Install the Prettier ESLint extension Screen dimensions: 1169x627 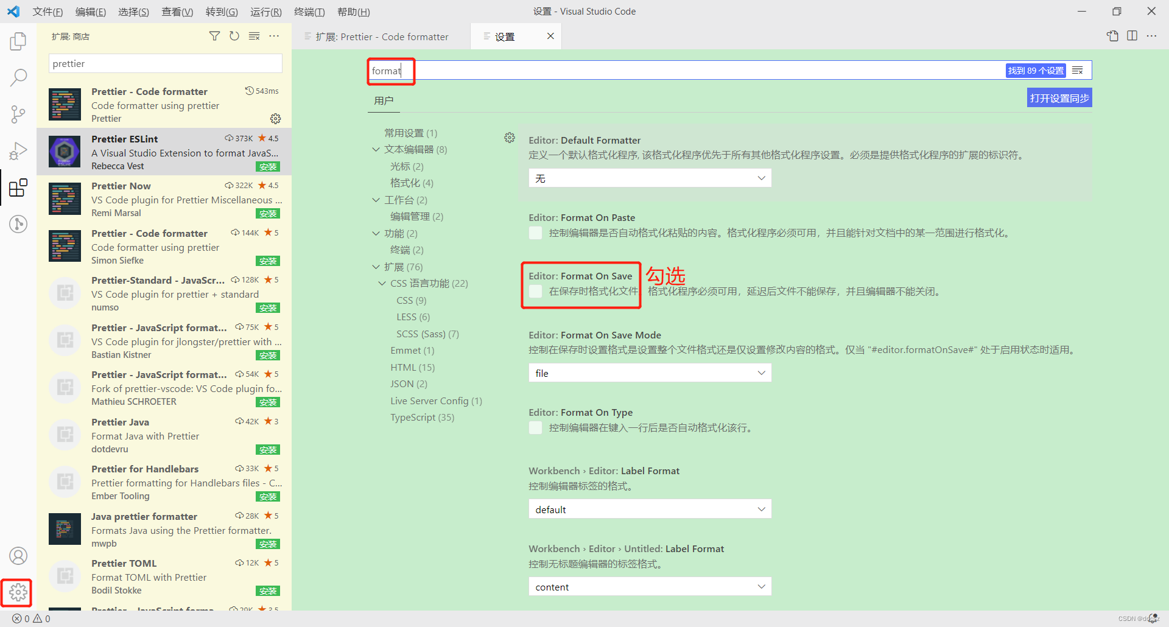[268, 167]
